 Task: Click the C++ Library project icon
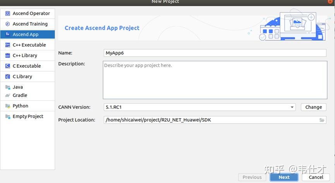tap(7, 55)
